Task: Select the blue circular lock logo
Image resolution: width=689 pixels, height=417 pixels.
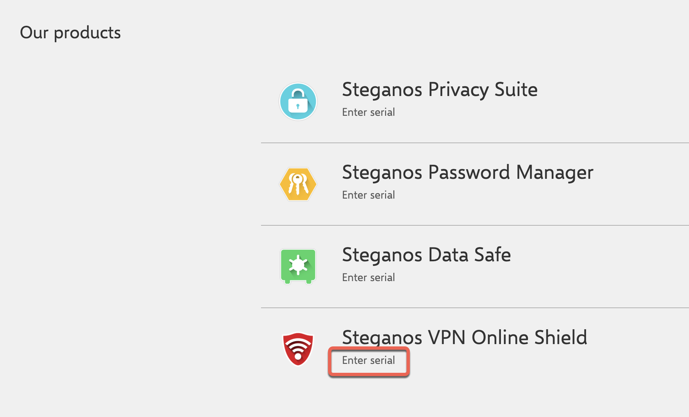Action: (x=298, y=101)
